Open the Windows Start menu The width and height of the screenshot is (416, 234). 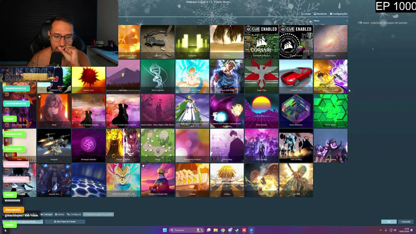(x=165, y=230)
